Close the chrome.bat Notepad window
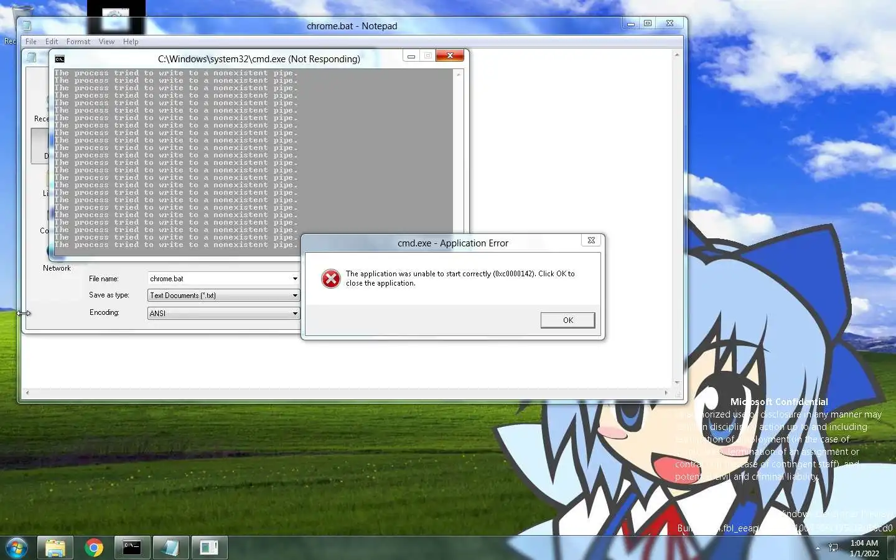Screen dimensions: 896x560 [670, 23]
